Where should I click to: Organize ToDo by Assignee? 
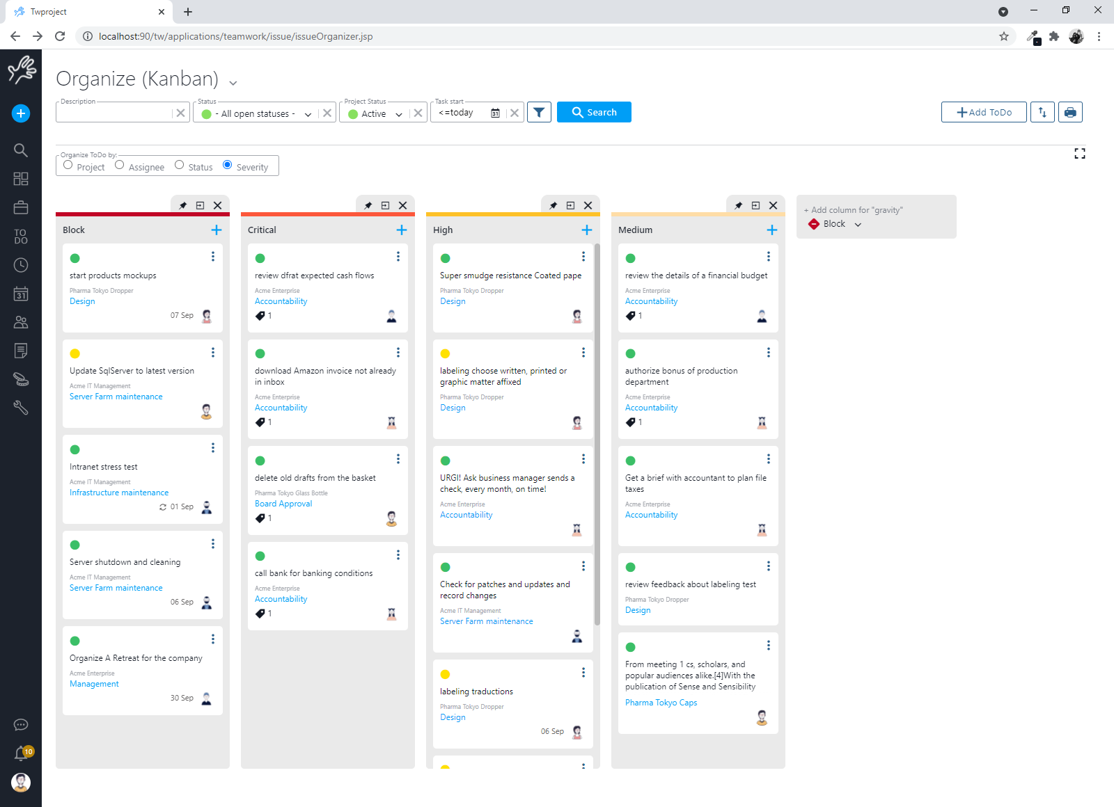tap(120, 165)
